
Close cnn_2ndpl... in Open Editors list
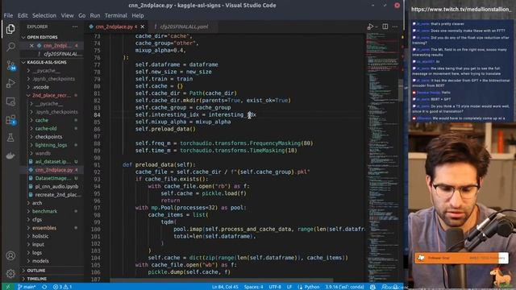(x=31, y=46)
